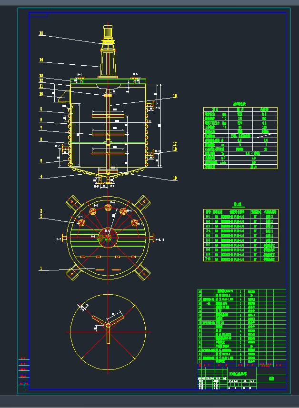Select the N-5 nozzle label on vessel top
Image resolution: width=299 pixels, height=408 pixels.
(x=135, y=75)
